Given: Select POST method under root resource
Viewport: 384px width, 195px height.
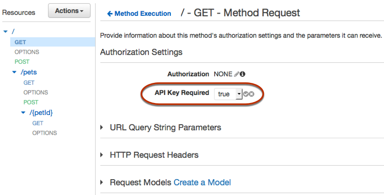Looking at the screenshot, I should [22, 62].
